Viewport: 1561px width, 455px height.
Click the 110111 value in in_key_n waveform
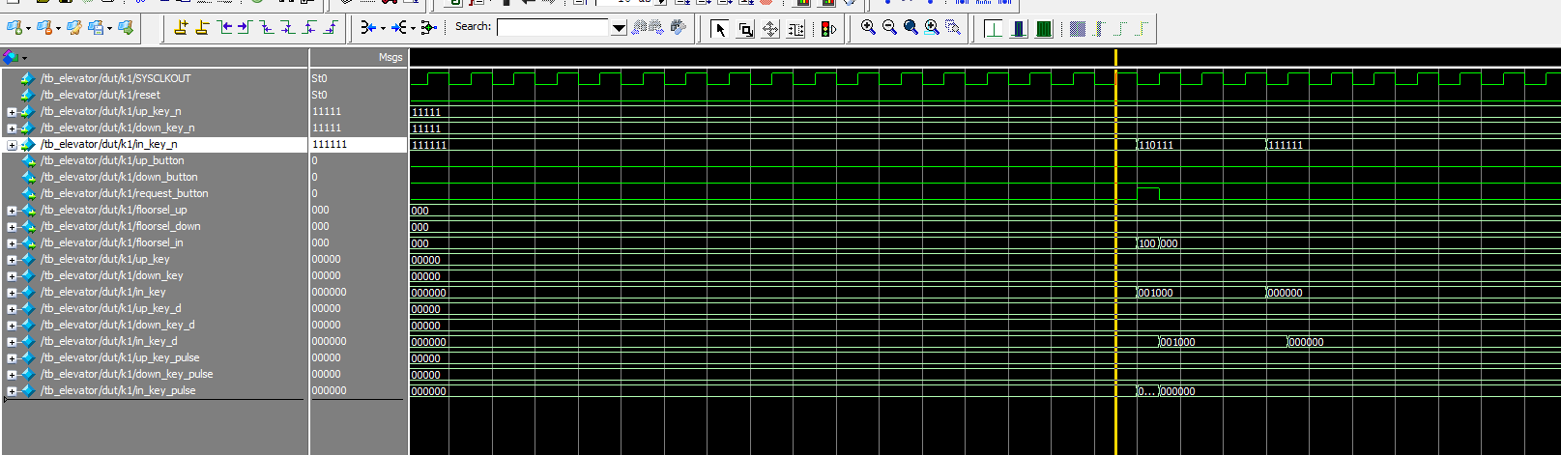tap(1156, 145)
